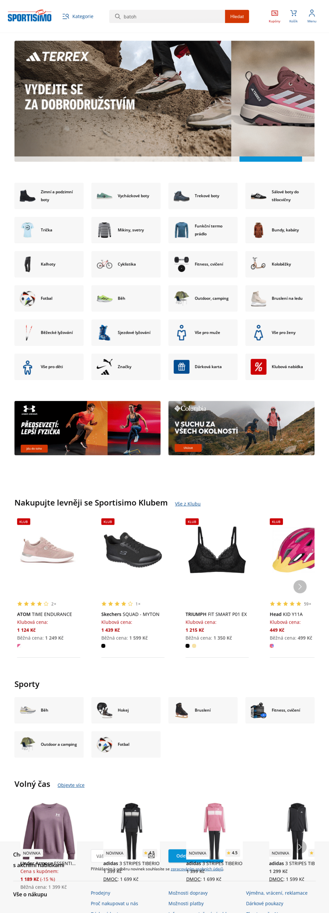Click the Sportisimo logo
Viewport: 329px width, 913px height.
coord(30,16)
